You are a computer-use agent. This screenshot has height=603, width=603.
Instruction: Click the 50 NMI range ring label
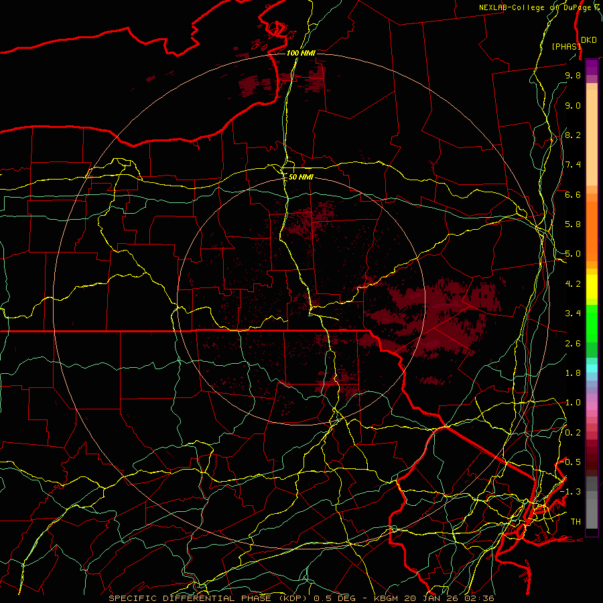301,177
